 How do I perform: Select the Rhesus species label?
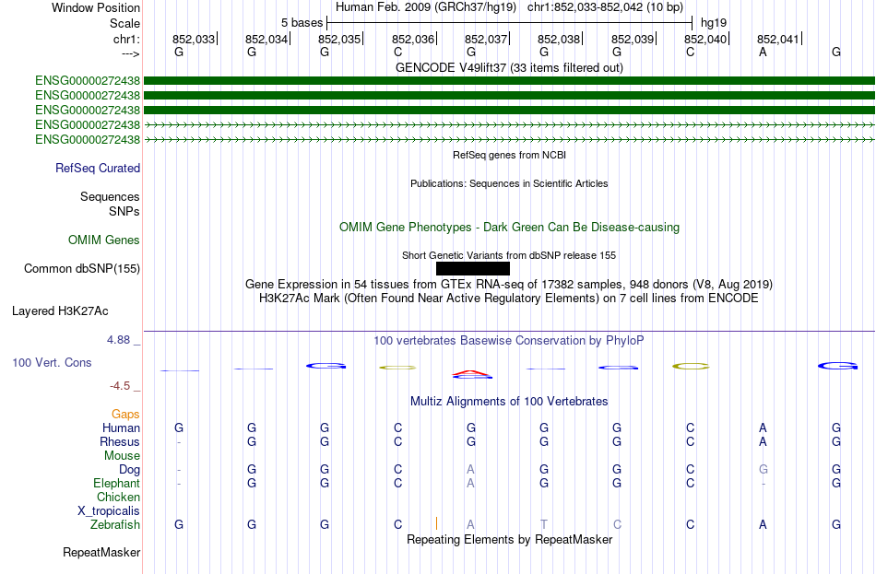[120, 441]
